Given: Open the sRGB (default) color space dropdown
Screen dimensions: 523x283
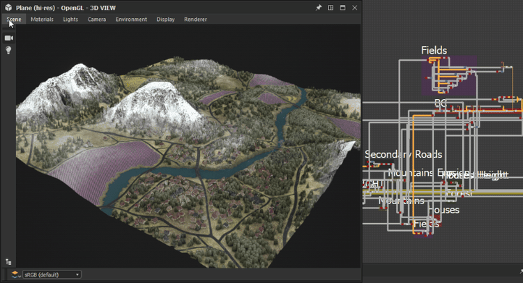Looking at the screenshot, I should 52,275.
